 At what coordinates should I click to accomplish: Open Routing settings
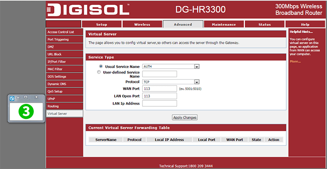64,106
